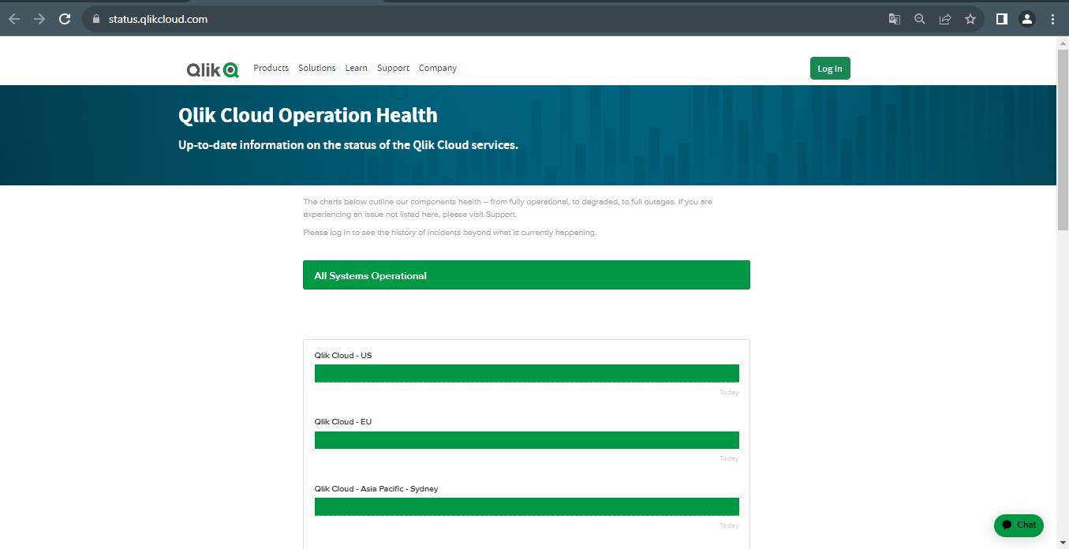
Task: Select 'Qlik Cloud - Asia Pacific - Sydney' label
Action: (x=376, y=489)
